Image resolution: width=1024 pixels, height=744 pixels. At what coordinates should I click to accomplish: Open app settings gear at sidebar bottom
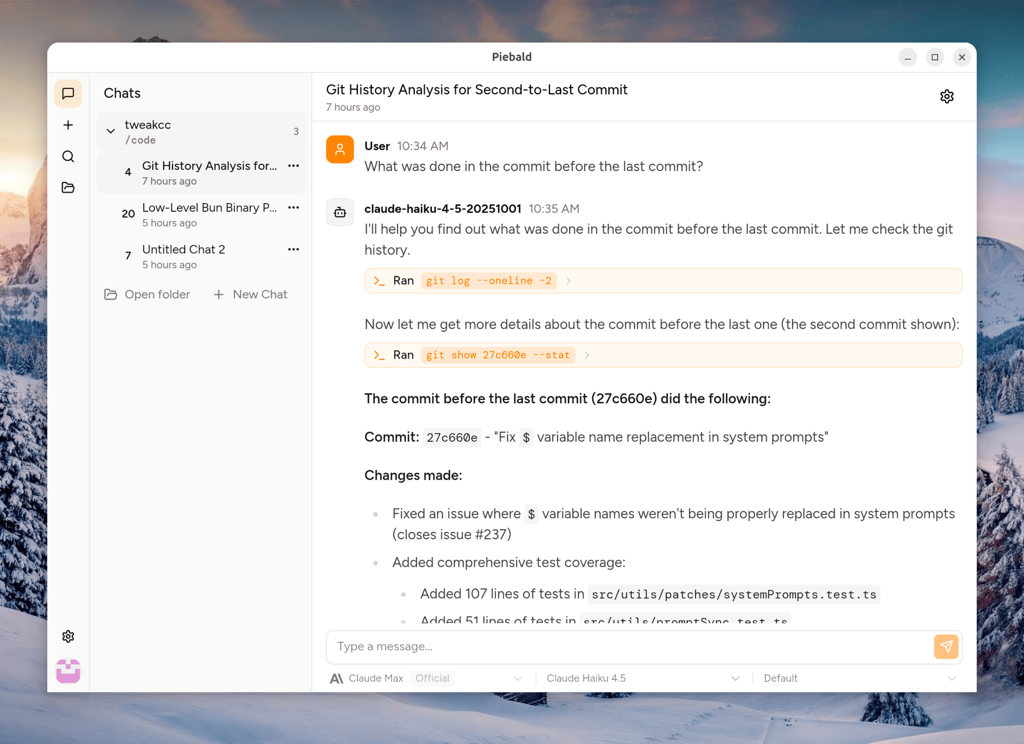pos(68,636)
